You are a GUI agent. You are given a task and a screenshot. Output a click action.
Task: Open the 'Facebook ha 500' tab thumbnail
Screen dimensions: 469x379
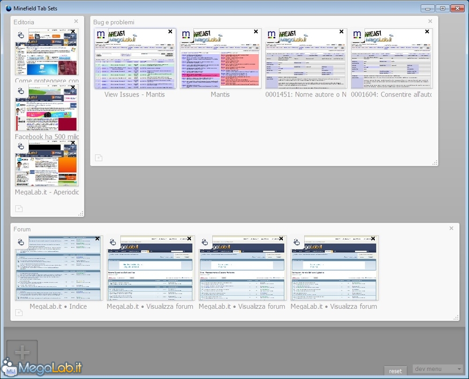tap(47, 108)
